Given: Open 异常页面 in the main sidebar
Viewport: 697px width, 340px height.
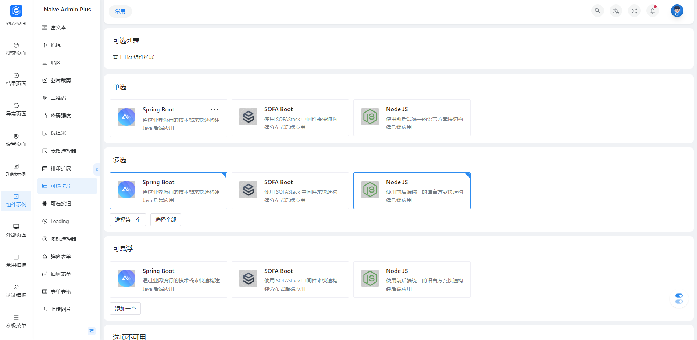Looking at the screenshot, I should pyautogui.click(x=16, y=110).
